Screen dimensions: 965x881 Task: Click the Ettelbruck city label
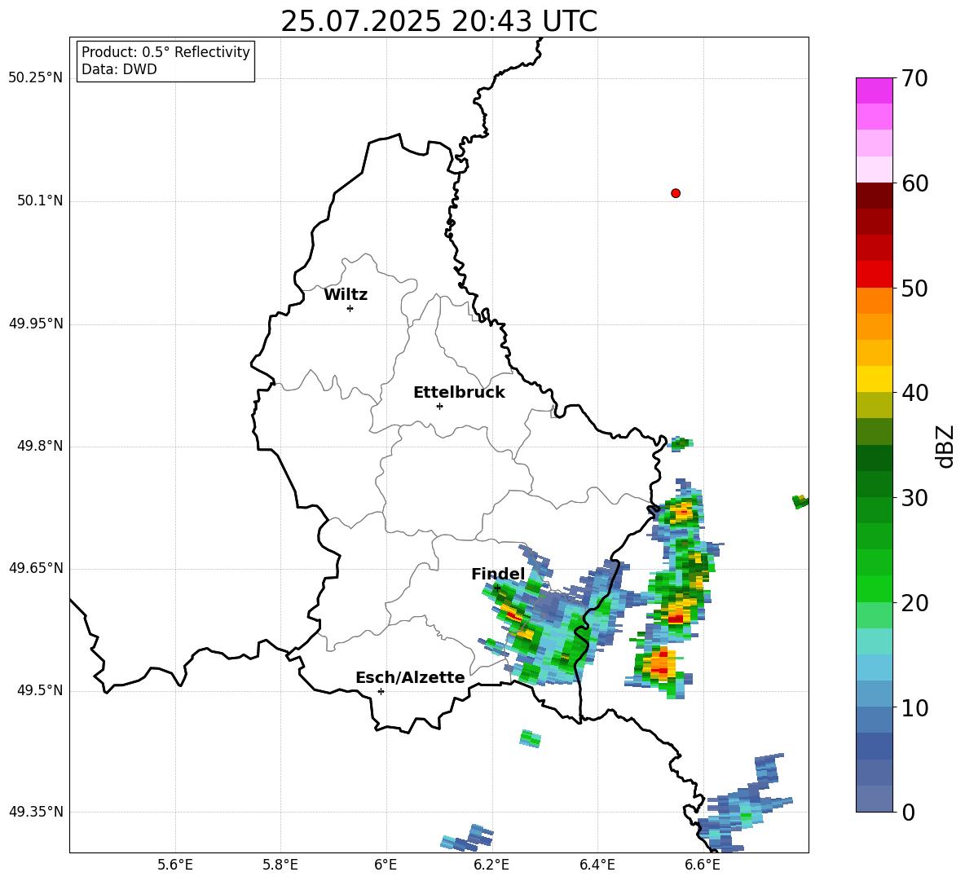coord(459,393)
